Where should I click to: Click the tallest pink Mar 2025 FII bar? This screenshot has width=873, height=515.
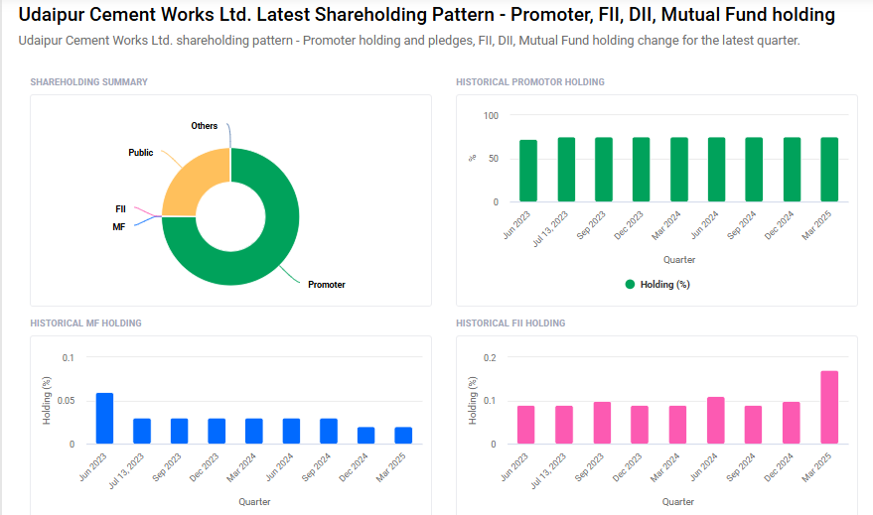click(829, 408)
